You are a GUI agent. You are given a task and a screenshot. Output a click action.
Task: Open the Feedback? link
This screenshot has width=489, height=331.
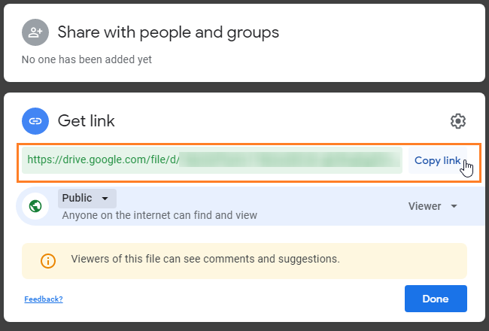(43, 299)
